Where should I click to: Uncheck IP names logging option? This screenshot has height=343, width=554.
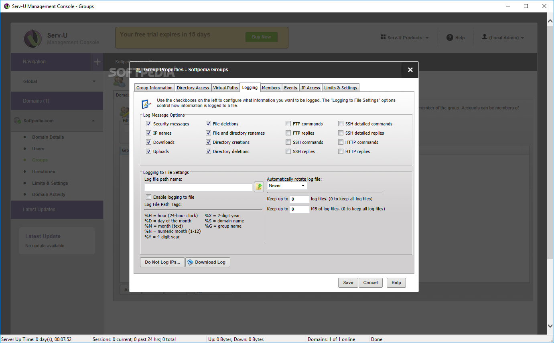[x=149, y=133]
